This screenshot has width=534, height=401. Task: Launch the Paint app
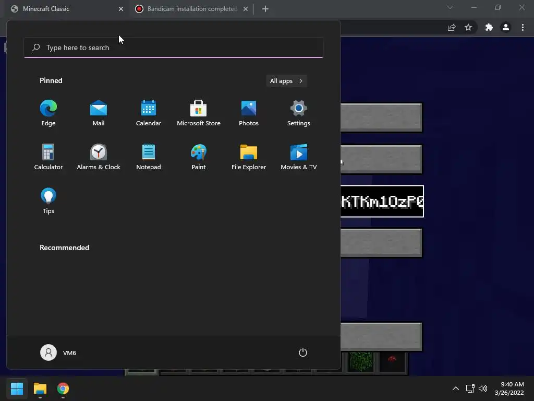[x=199, y=157]
